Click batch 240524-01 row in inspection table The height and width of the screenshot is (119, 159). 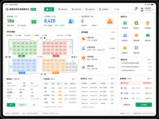tap(98, 88)
